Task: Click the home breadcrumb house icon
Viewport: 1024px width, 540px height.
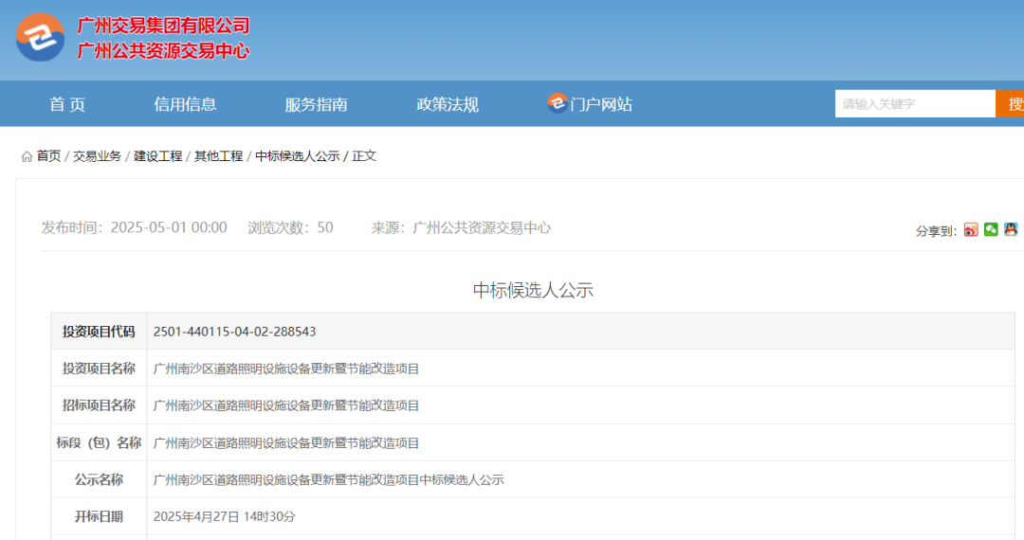Action: coord(27,156)
